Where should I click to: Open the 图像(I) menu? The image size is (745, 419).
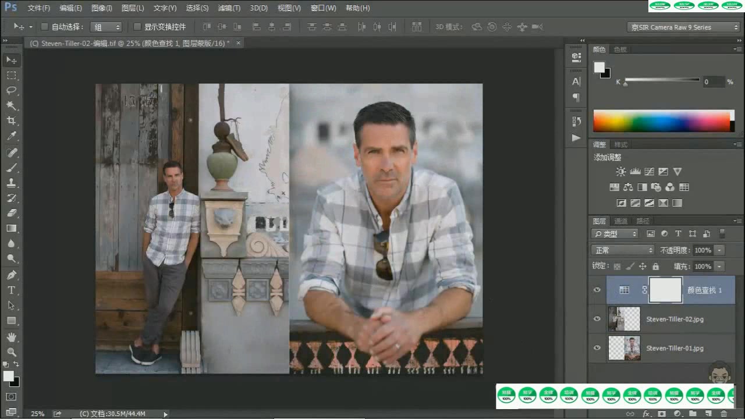[x=102, y=8]
